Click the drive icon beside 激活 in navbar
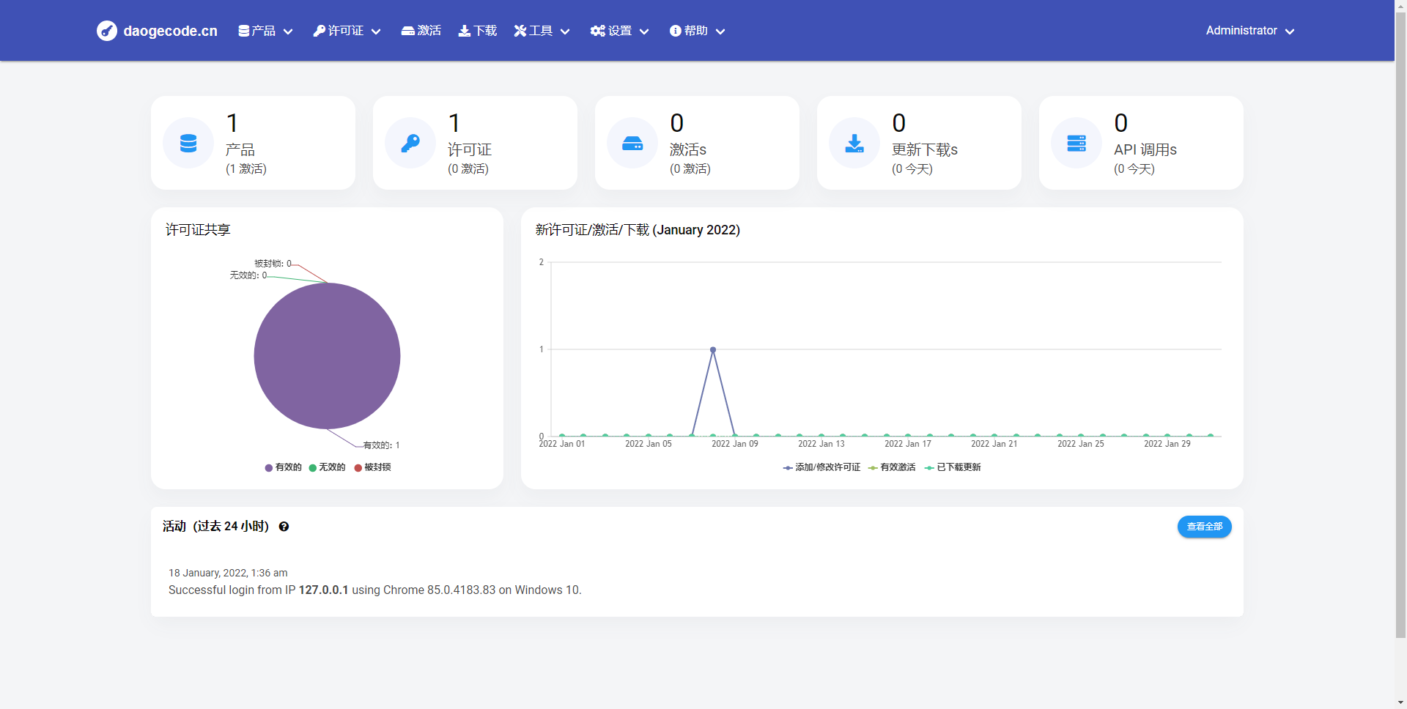The image size is (1407, 709). [x=408, y=31]
